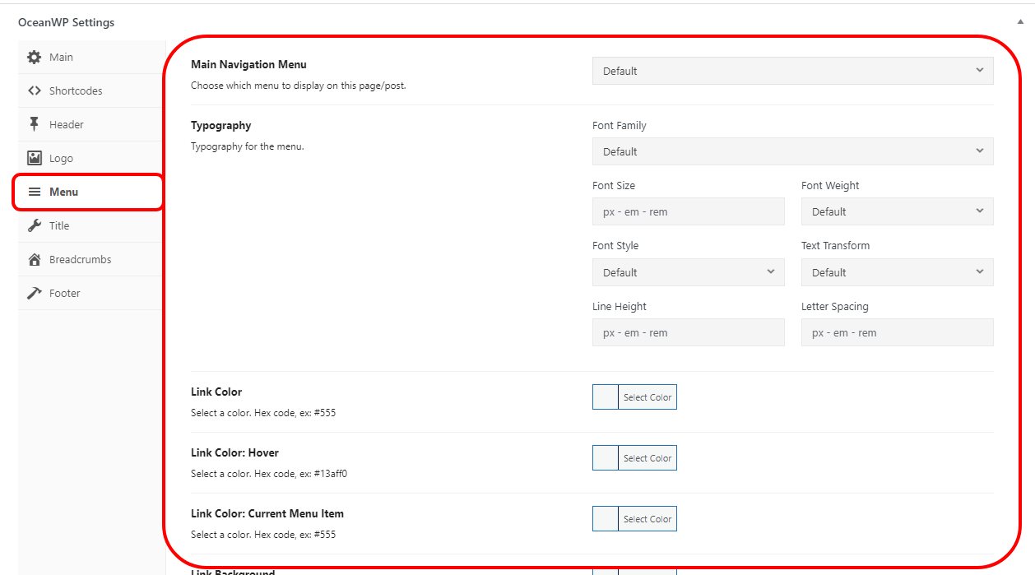Click the hammer icon beside Footer
The image size is (1035, 575).
pyautogui.click(x=34, y=293)
